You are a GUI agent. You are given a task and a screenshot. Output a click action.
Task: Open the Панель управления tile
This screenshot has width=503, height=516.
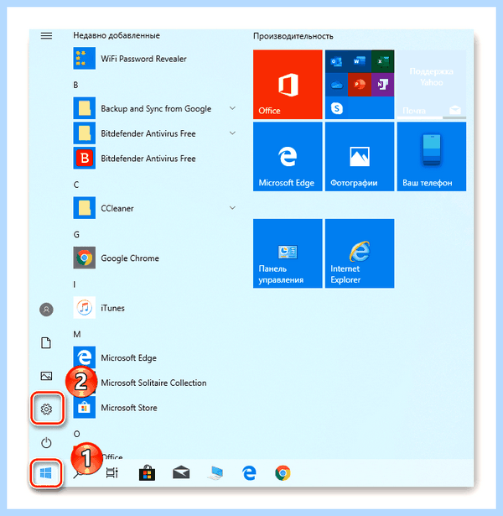pos(288,253)
